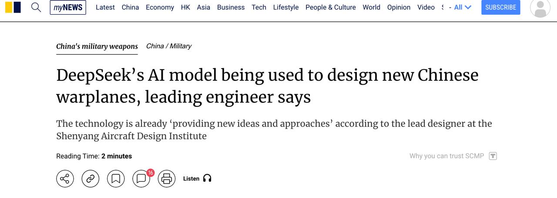Click Why you can trust SCMP link
The width and height of the screenshot is (557, 198).
point(446,156)
